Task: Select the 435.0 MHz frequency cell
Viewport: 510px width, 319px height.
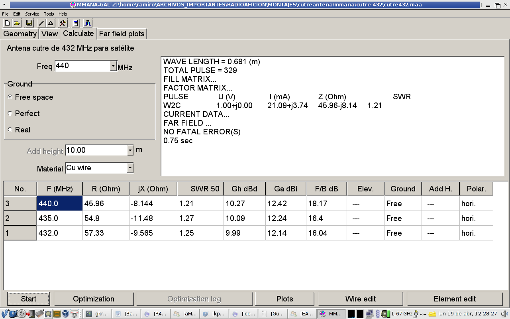Action: coord(59,219)
